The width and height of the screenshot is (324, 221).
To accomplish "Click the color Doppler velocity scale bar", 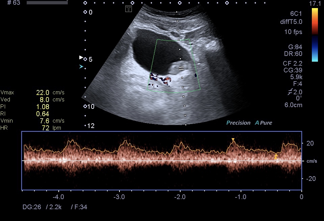I will pyautogui.click(x=315, y=35).
